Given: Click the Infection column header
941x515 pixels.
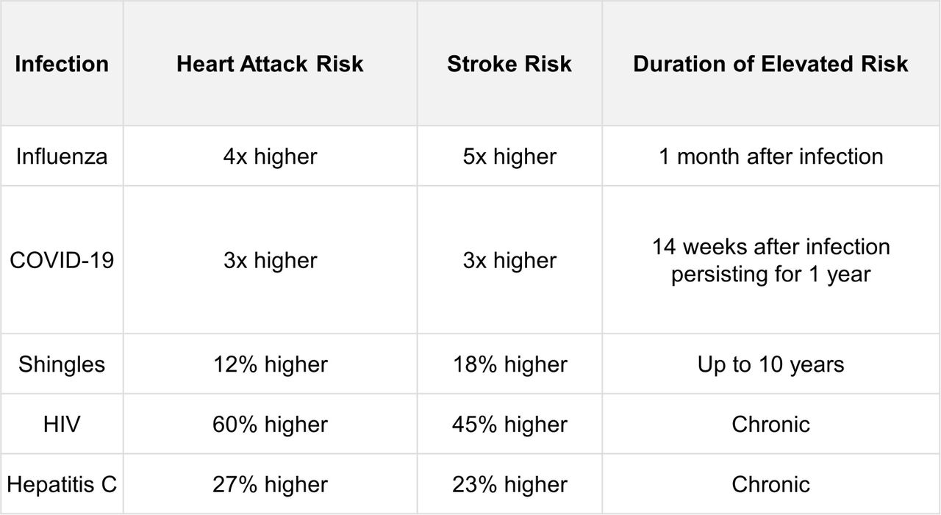Looking at the screenshot, I should pos(62,64).
